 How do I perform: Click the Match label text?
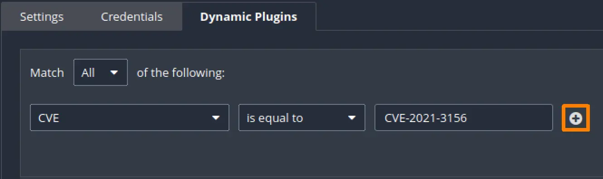click(47, 73)
